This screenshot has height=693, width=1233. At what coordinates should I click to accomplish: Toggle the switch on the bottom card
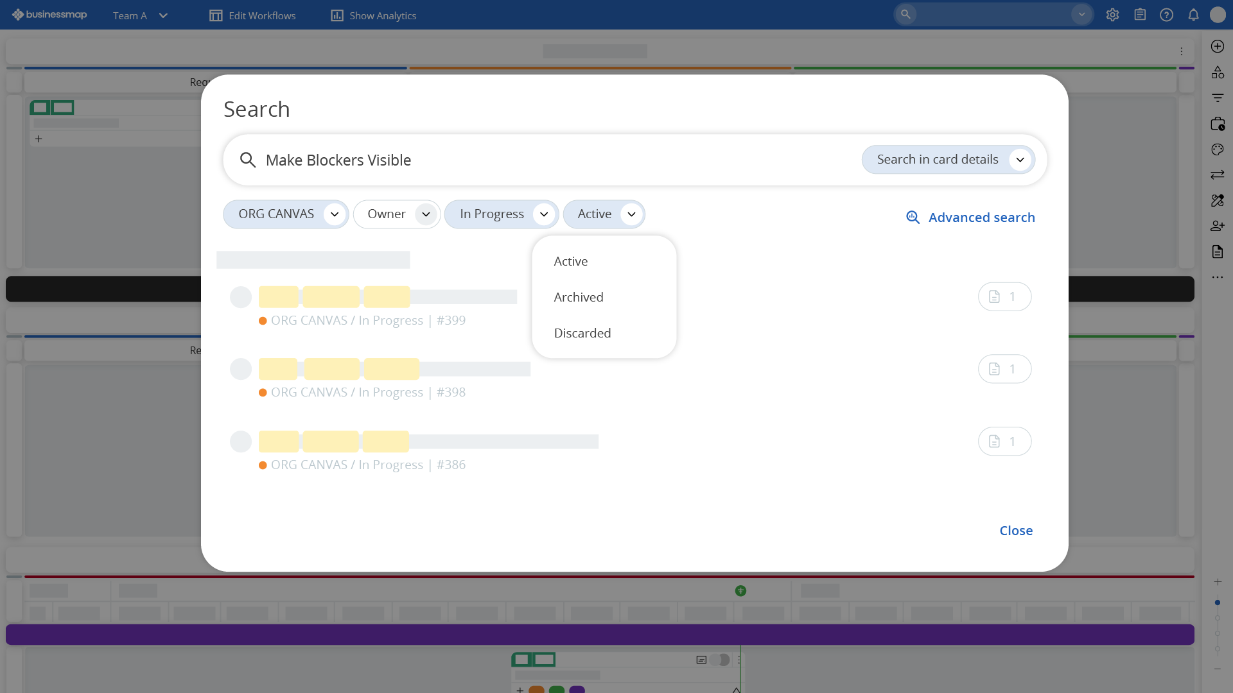(x=721, y=660)
